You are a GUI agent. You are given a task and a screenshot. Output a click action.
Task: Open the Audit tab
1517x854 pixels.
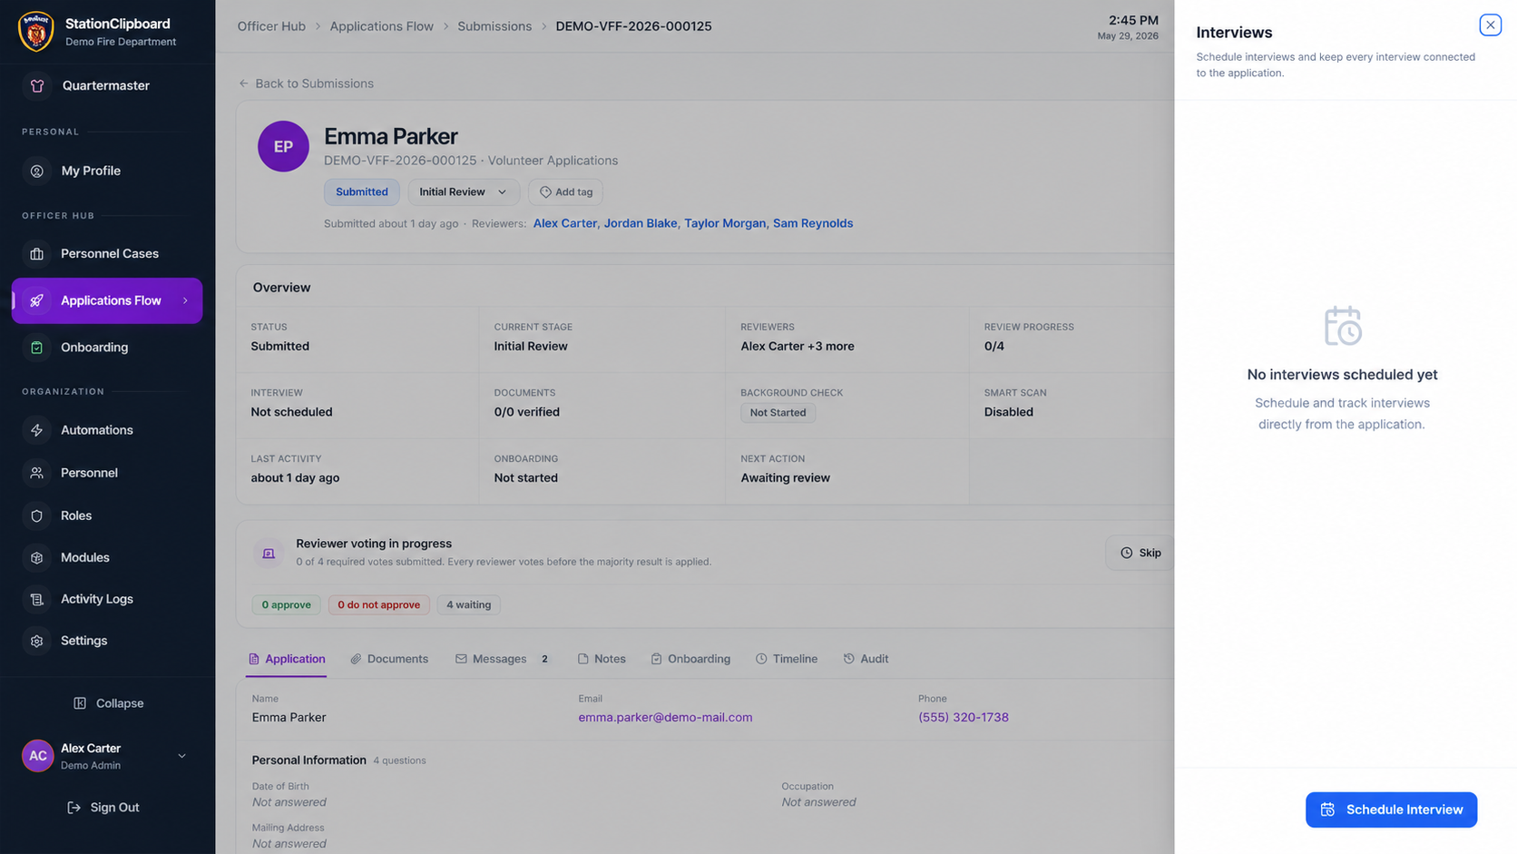866,659
